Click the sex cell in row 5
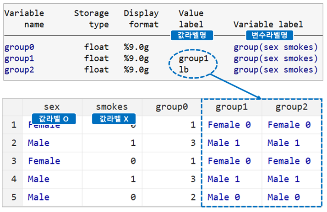The width and height of the screenshot is (327, 212). (52, 197)
